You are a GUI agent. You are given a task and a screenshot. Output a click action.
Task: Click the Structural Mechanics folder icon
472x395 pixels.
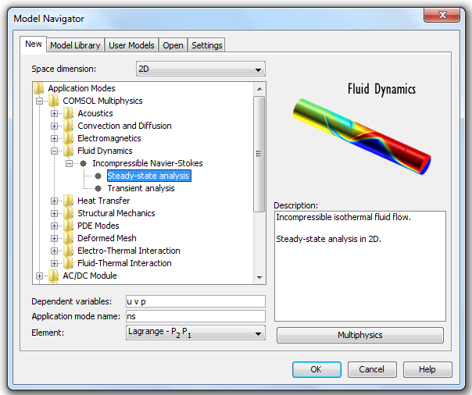[x=68, y=213]
